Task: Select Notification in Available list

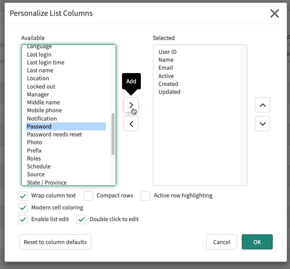Action: 66,118
